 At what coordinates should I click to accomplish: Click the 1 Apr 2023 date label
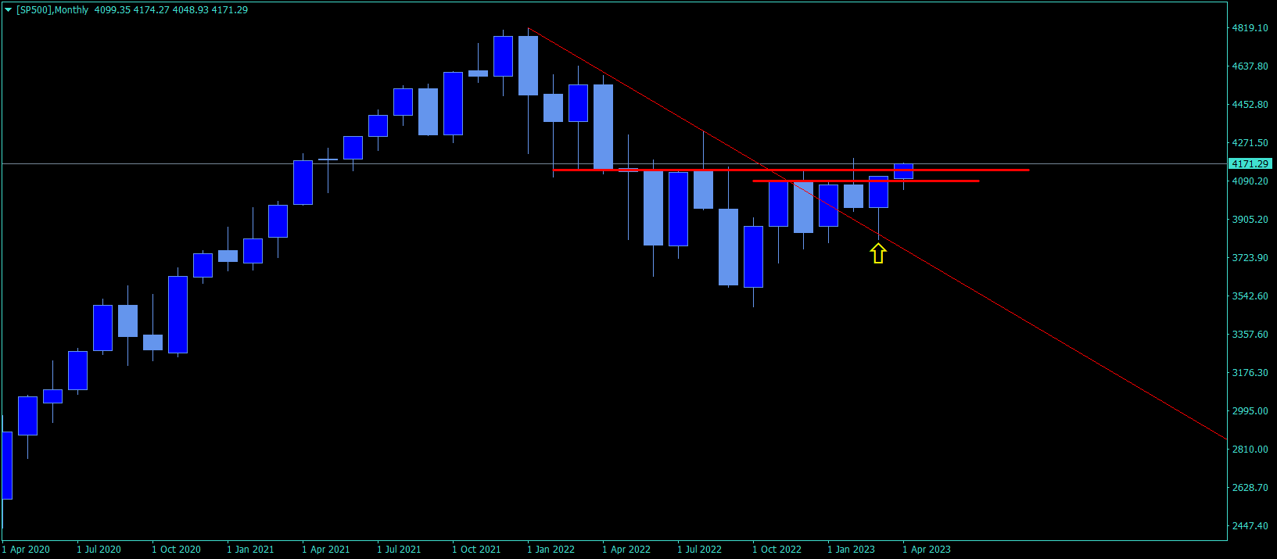click(927, 550)
